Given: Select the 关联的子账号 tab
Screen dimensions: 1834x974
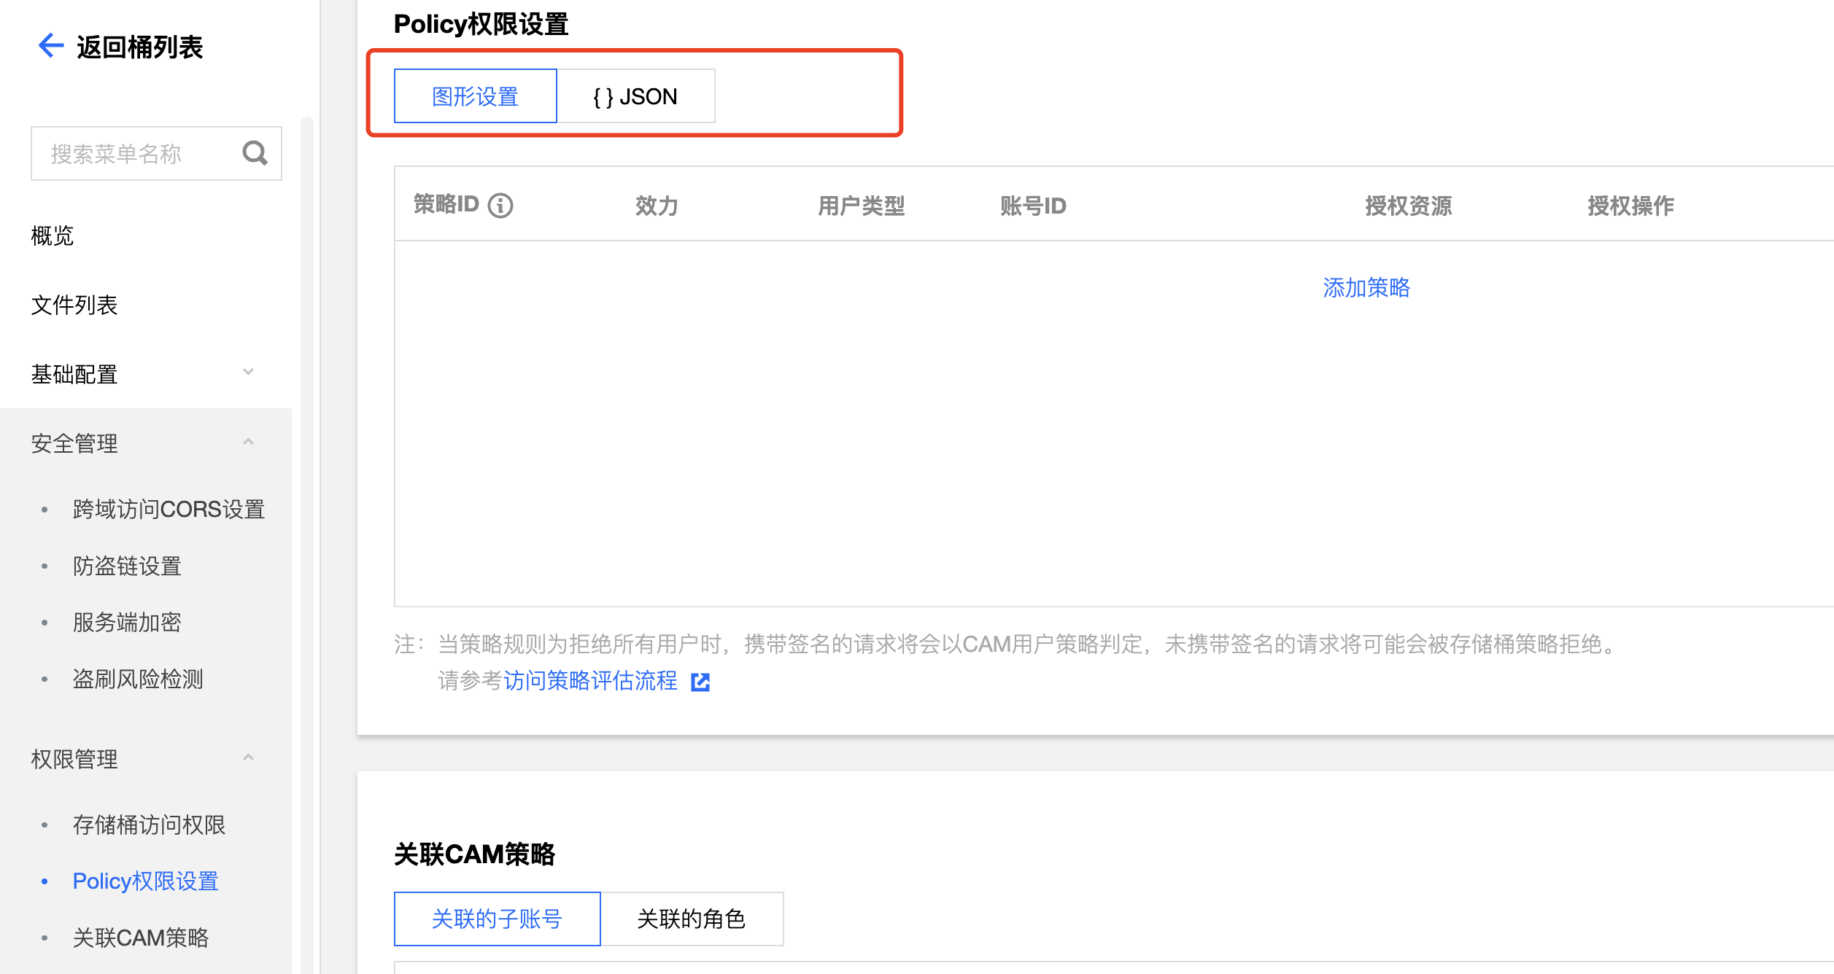Looking at the screenshot, I should click(x=497, y=919).
